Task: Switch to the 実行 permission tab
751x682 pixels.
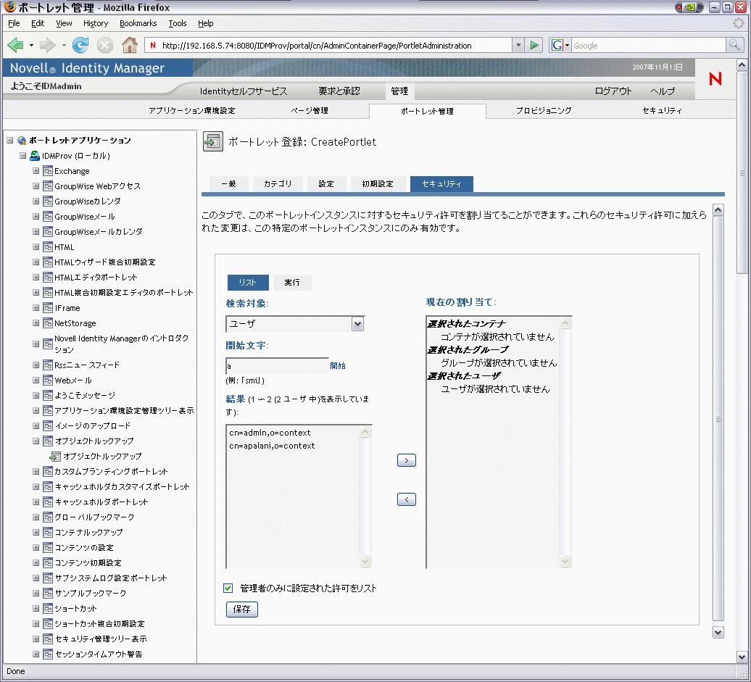Action: click(292, 283)
